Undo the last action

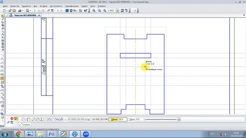point(58,11)
